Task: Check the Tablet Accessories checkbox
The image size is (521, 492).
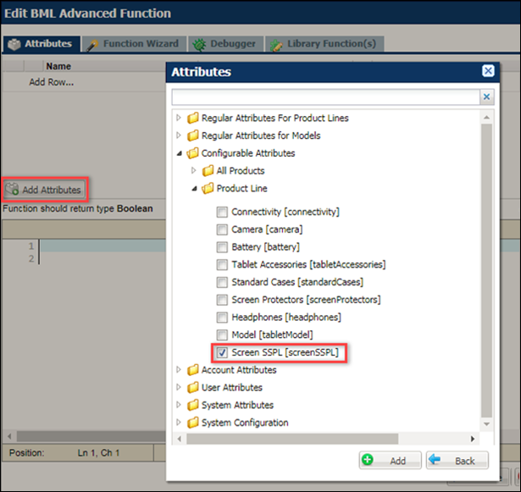Action: coord(222,265)
